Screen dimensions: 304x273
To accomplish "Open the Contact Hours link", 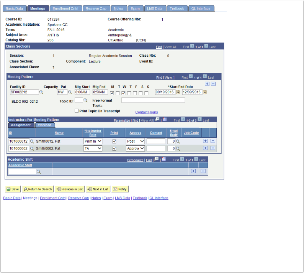I will pos(147,112).
